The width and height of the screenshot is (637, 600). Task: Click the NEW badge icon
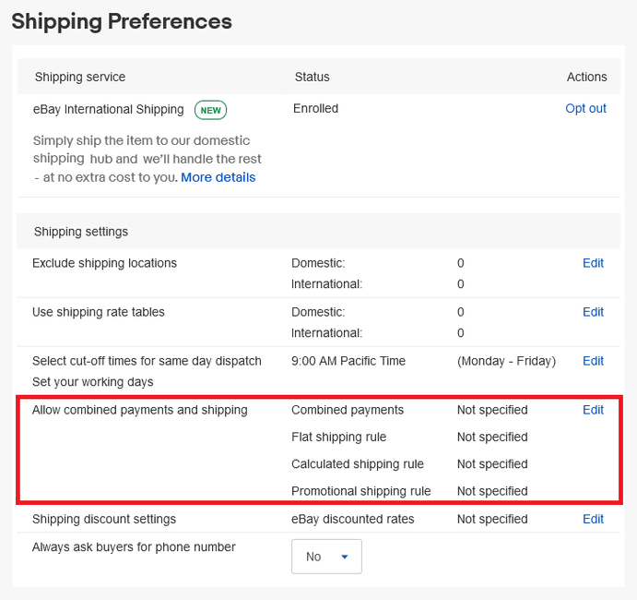coord(210,110)
